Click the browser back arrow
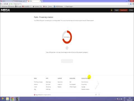 click(1, 4)
